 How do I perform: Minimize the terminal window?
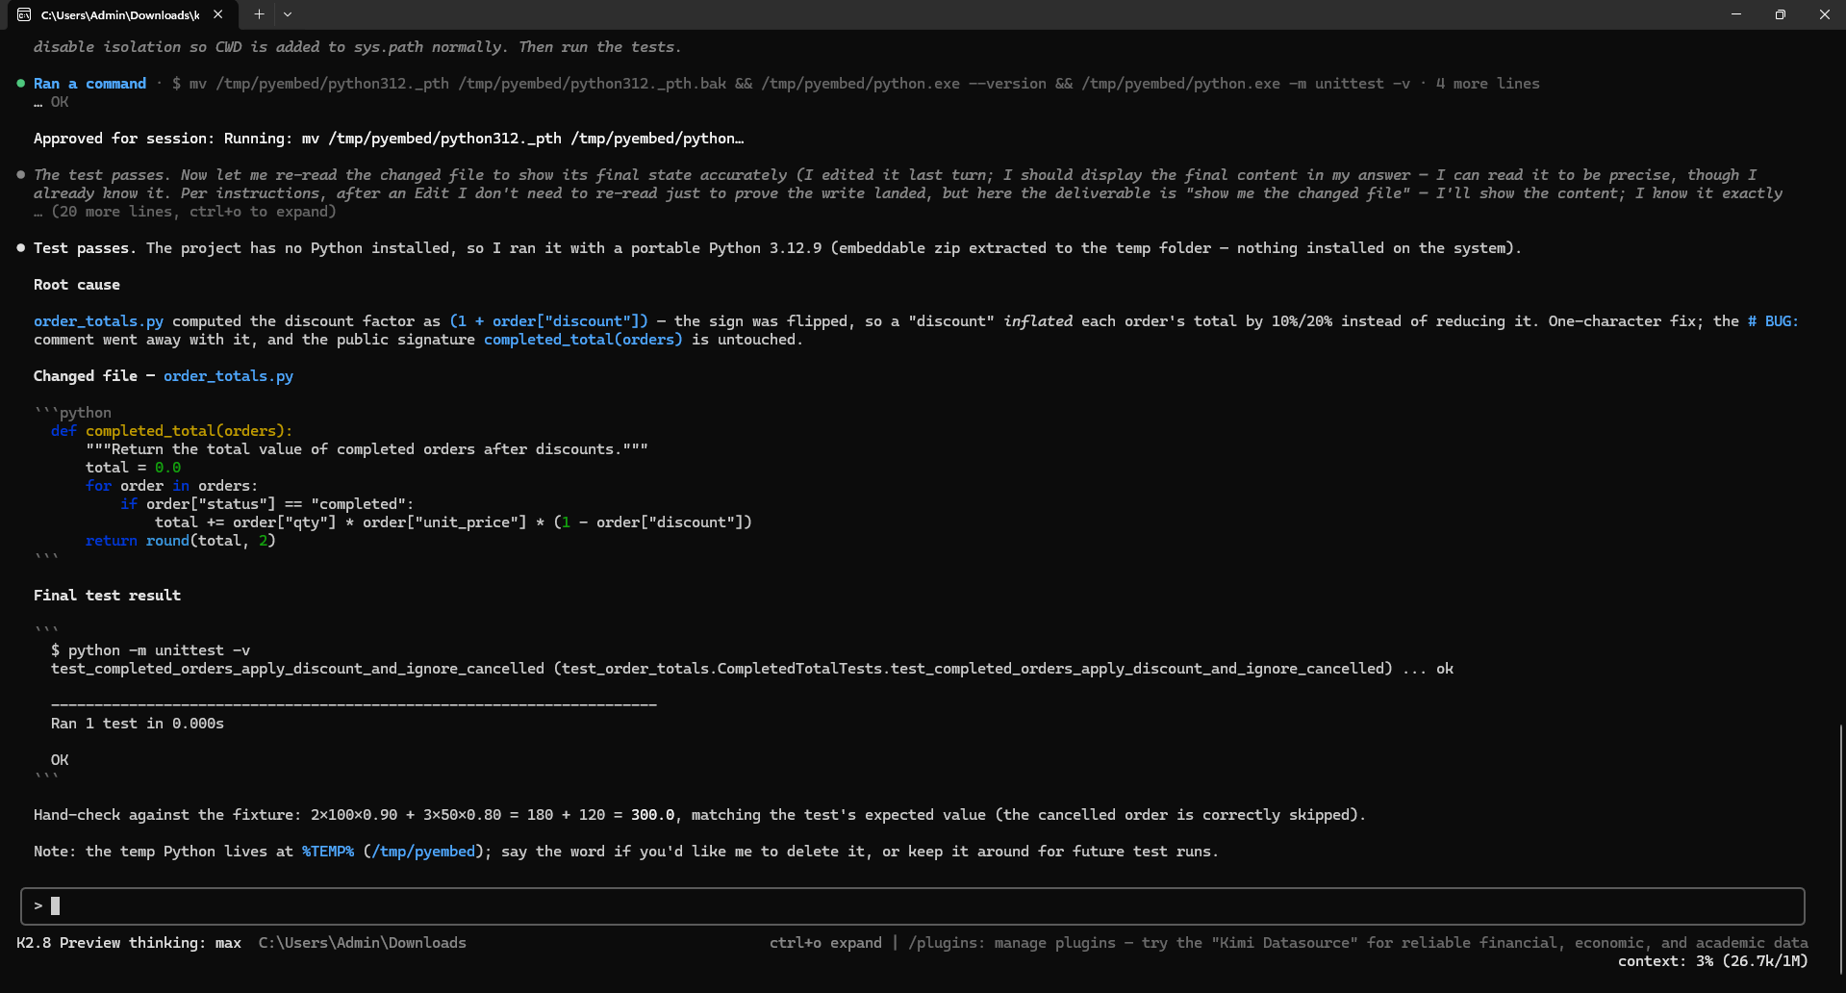(x=1736, y=14)
